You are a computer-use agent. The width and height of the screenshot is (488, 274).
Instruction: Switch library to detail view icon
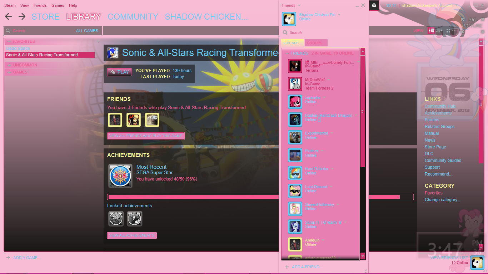click(431, 31)
